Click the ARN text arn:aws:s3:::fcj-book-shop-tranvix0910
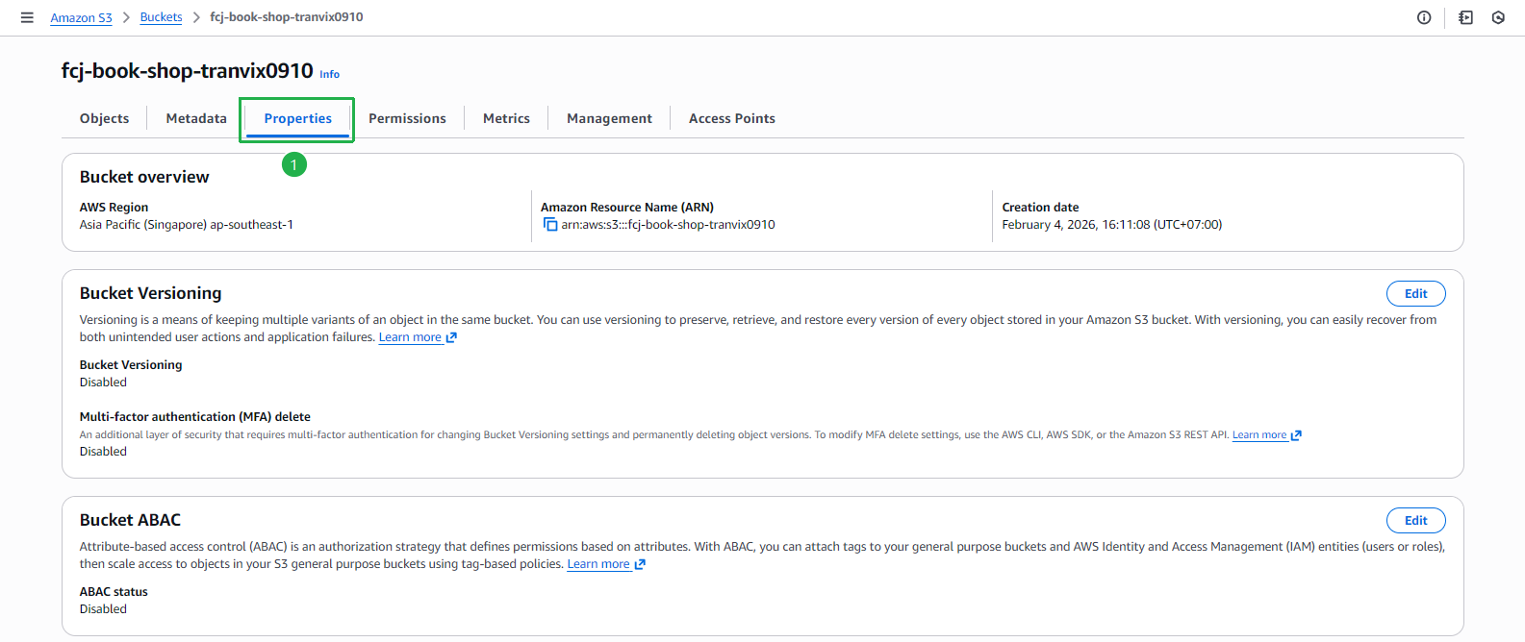This screenshot has height=642, width=1525. click(x=668, y=225)
